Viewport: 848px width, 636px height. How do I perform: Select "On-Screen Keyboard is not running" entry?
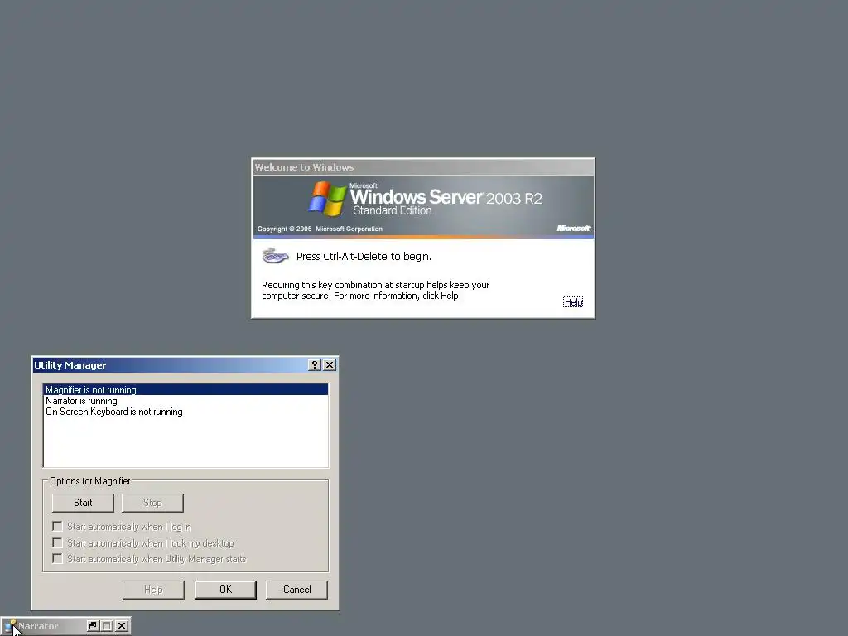coord(185,412)
